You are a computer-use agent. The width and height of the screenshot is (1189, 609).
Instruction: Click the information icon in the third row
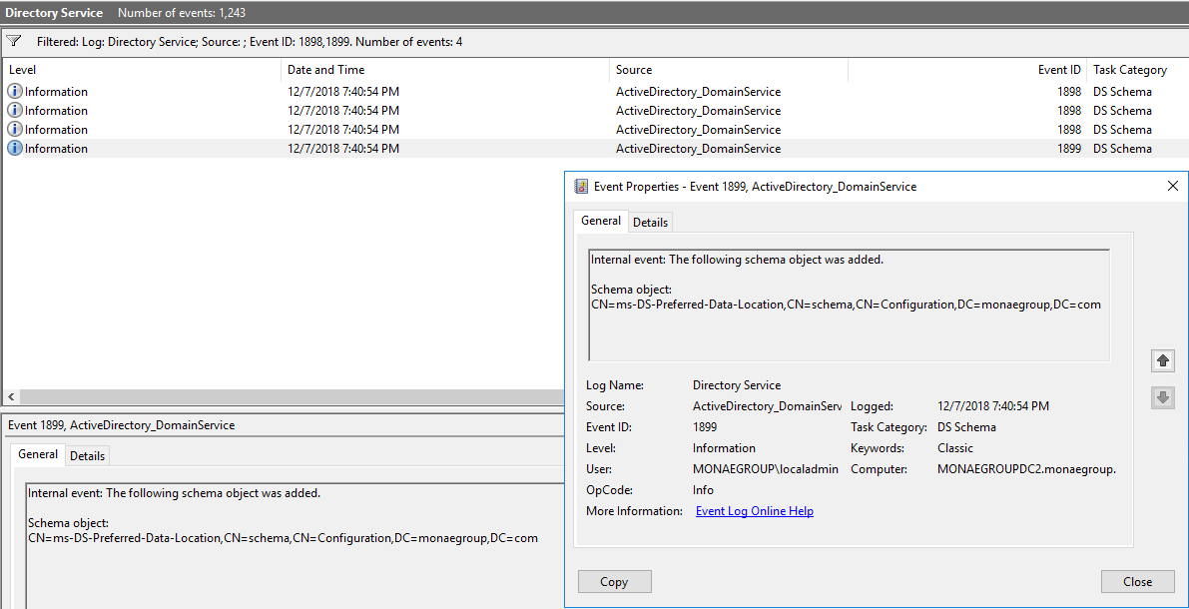coord(15,129)
